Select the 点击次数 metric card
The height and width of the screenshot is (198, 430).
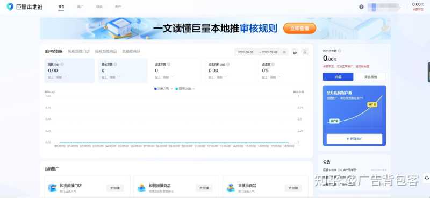tap(176, 70)
